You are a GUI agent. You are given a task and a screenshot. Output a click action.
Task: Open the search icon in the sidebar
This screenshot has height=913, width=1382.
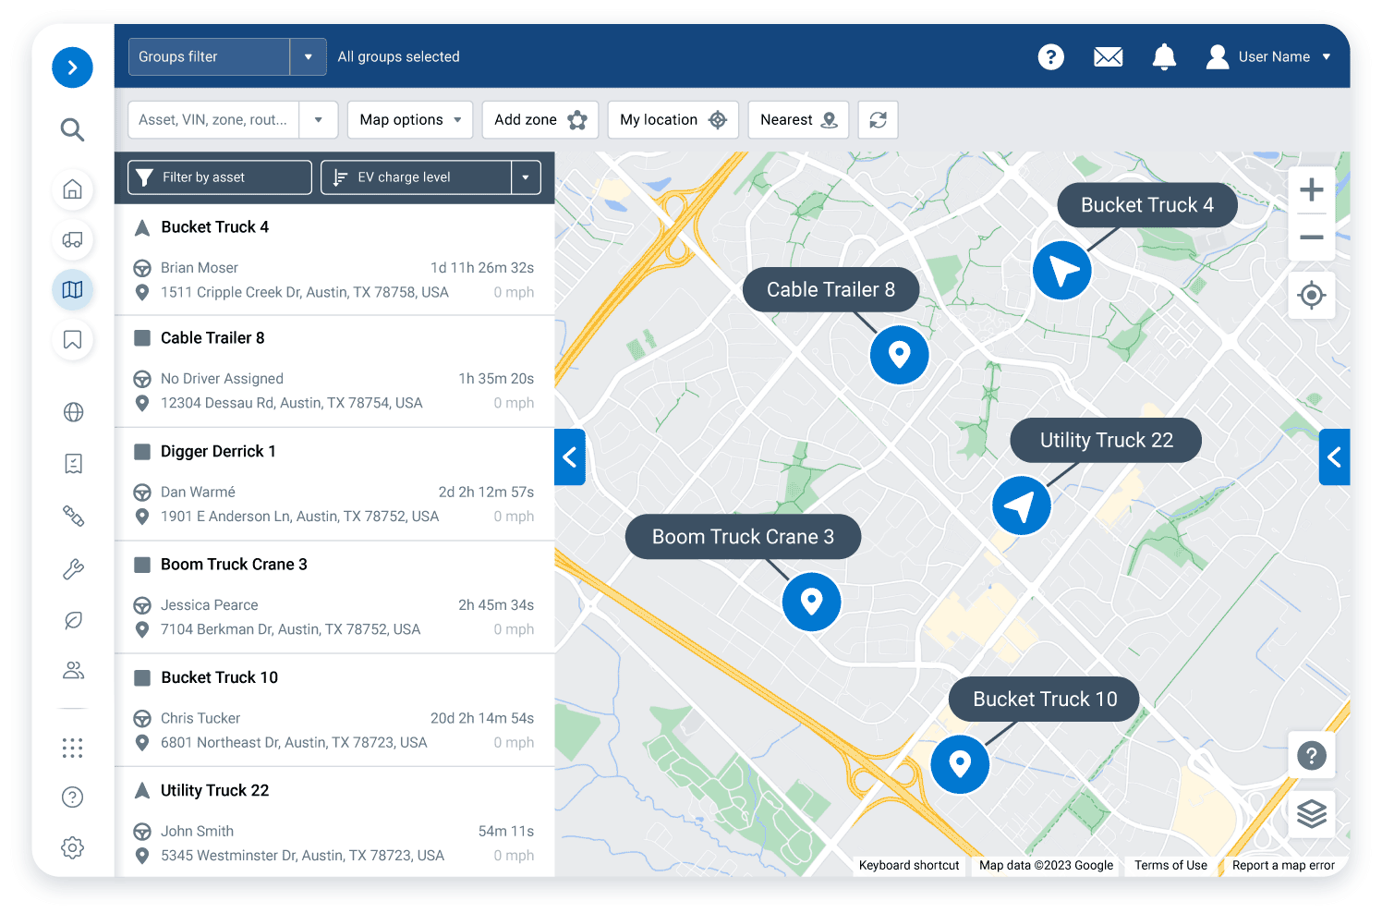pyautogui.click(x=72, y=129)
